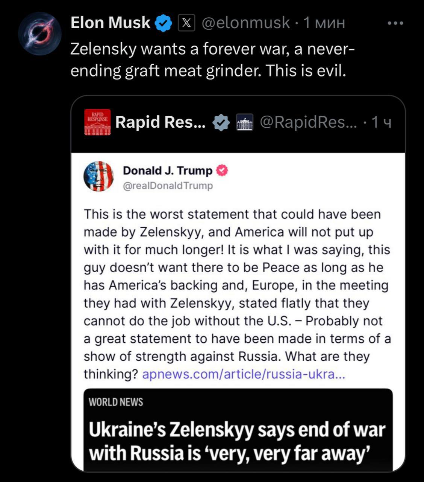The image size is (424, 482).
Task: Open the three-dot more options menu
Action: [x=395, y=23]
